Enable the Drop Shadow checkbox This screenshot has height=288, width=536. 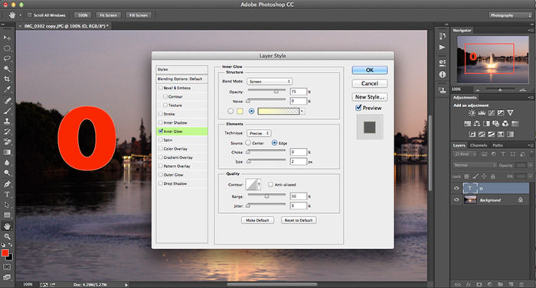(161, 183)
